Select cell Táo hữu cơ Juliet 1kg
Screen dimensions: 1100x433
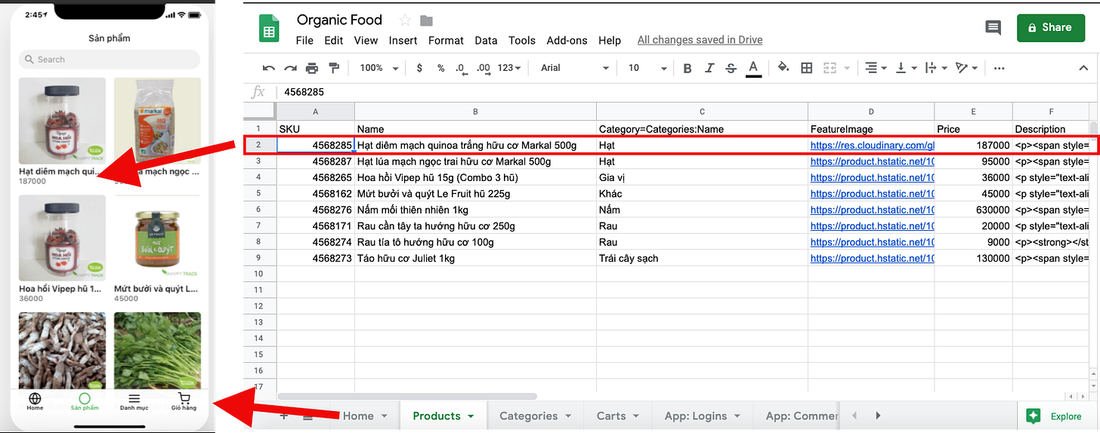point(475,258)
